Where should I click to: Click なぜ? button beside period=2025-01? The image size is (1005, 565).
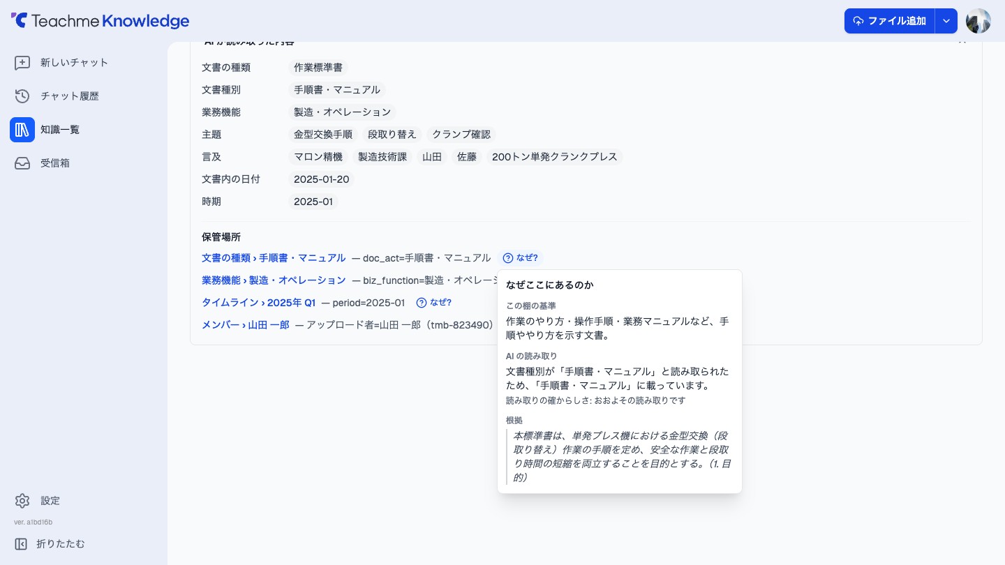[434, 303]
